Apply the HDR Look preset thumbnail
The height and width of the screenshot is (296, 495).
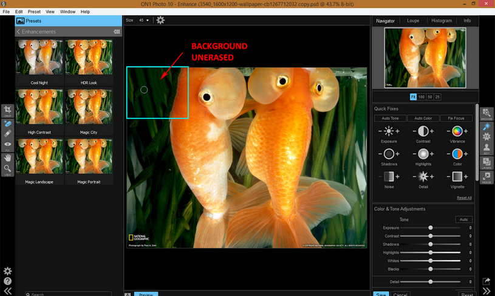tap(89, 57)
